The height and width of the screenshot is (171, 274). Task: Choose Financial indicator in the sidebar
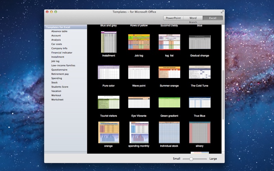pos(62,53)
